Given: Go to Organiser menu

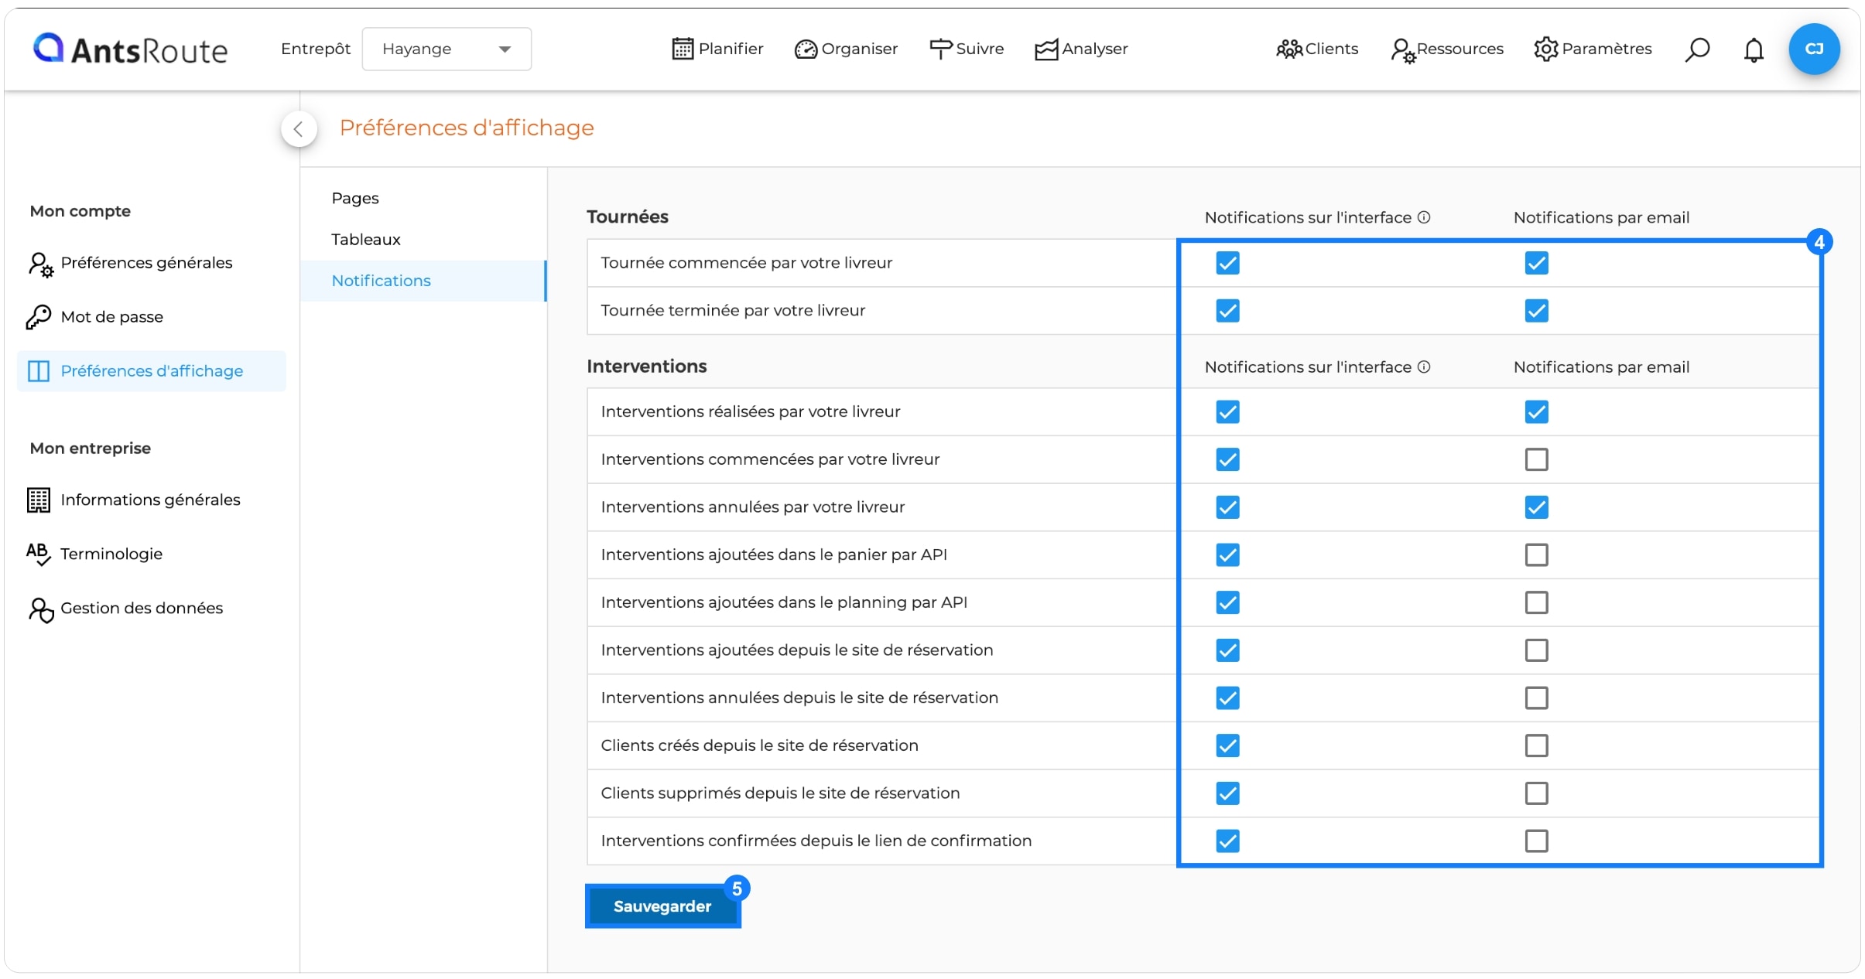Looking at the screenshot, I should click(846, 49).
